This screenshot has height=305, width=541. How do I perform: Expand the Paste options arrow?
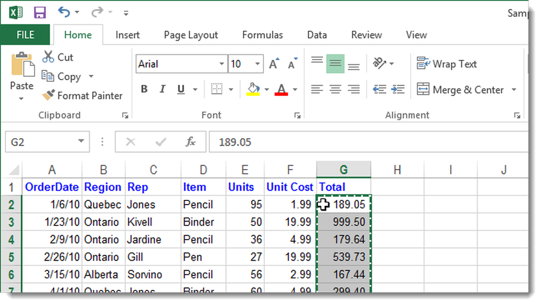tap(22, 99)
